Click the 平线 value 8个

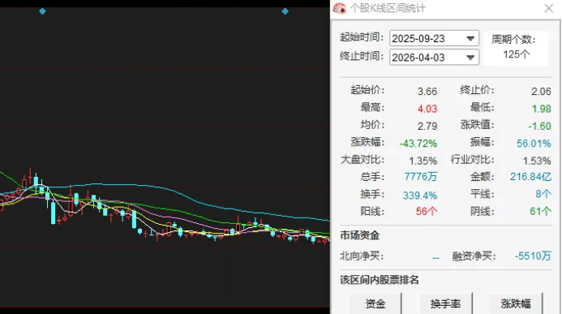click(x=543, y=194)
